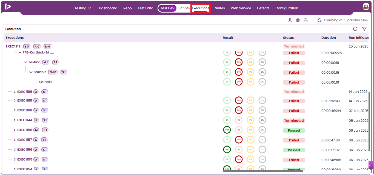Click the refresh icon beside parallel runs

tap(319, 20)
